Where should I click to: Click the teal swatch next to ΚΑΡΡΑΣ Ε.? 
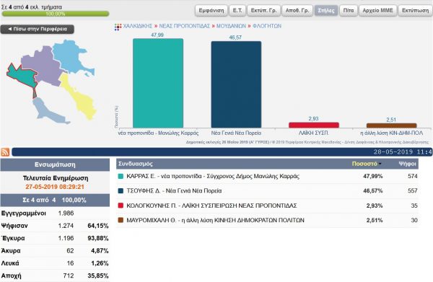121,176
